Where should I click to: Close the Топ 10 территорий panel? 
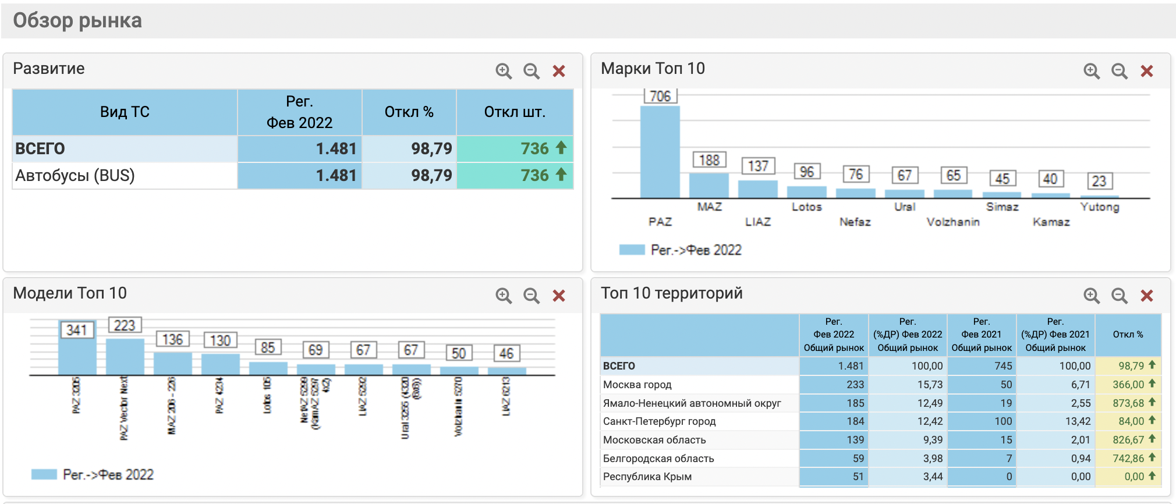1147,296
